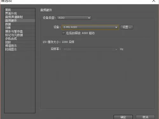
Task: Enable 在后台释放 ASIO 驱动 checkbox
Action: 63,33
